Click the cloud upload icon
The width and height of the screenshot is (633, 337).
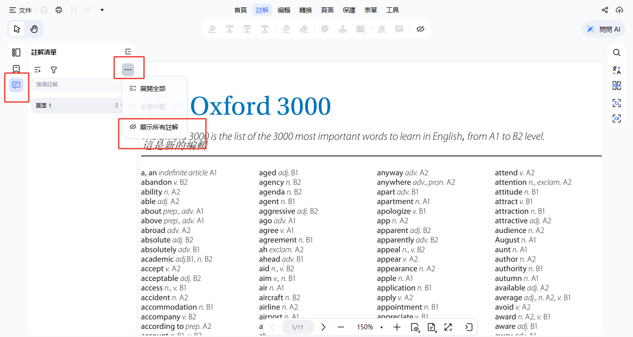[619, 10]
